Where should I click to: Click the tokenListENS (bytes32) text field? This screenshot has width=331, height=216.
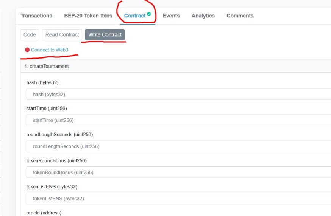pos(179,199)
